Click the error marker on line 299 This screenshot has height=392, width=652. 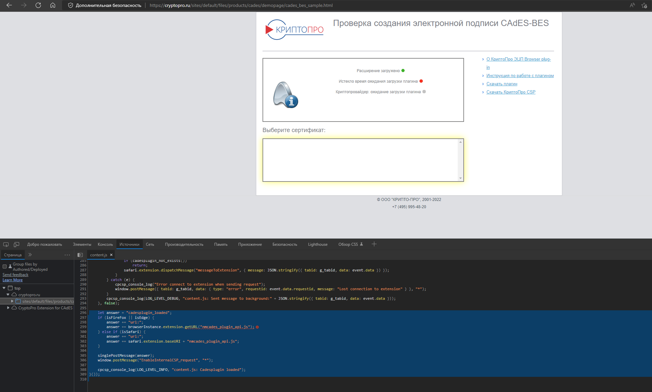point(257,327)
